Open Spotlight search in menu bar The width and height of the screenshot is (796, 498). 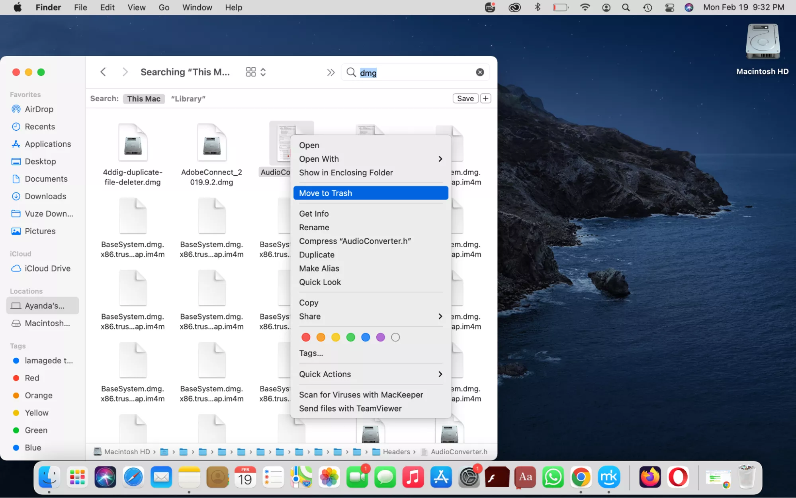click(x=626, y=8)
